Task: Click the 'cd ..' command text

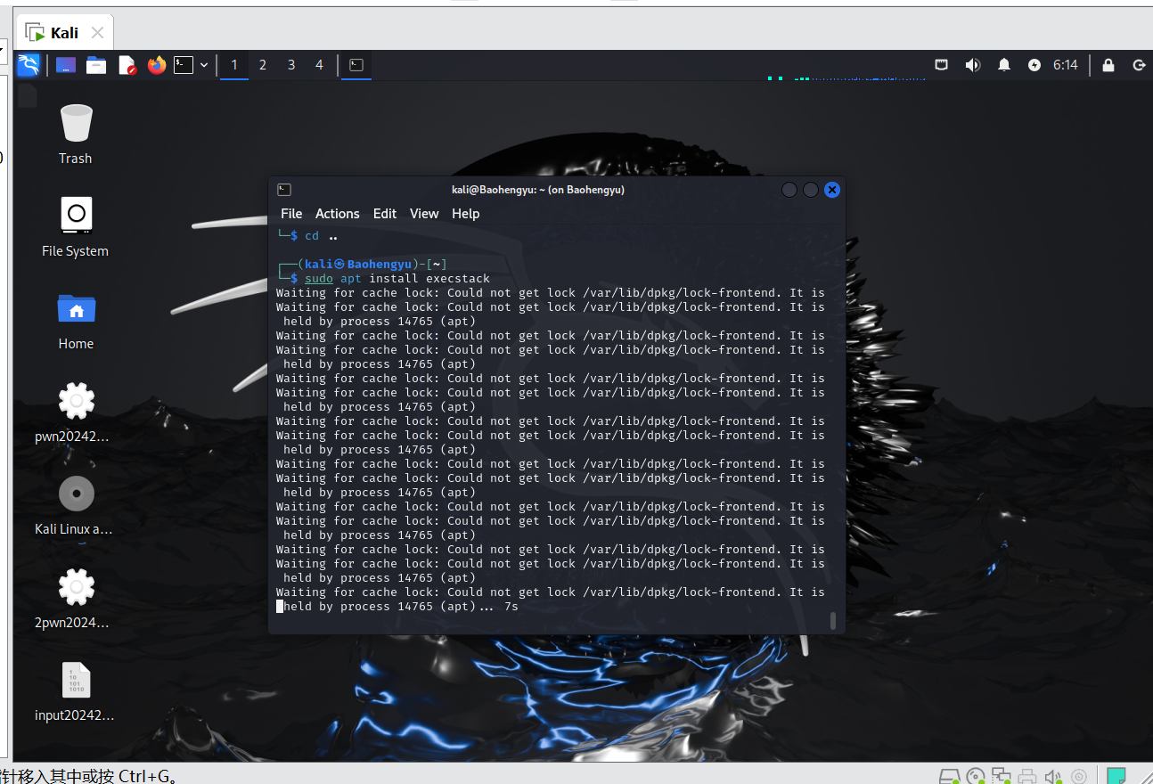Action: 322,236
